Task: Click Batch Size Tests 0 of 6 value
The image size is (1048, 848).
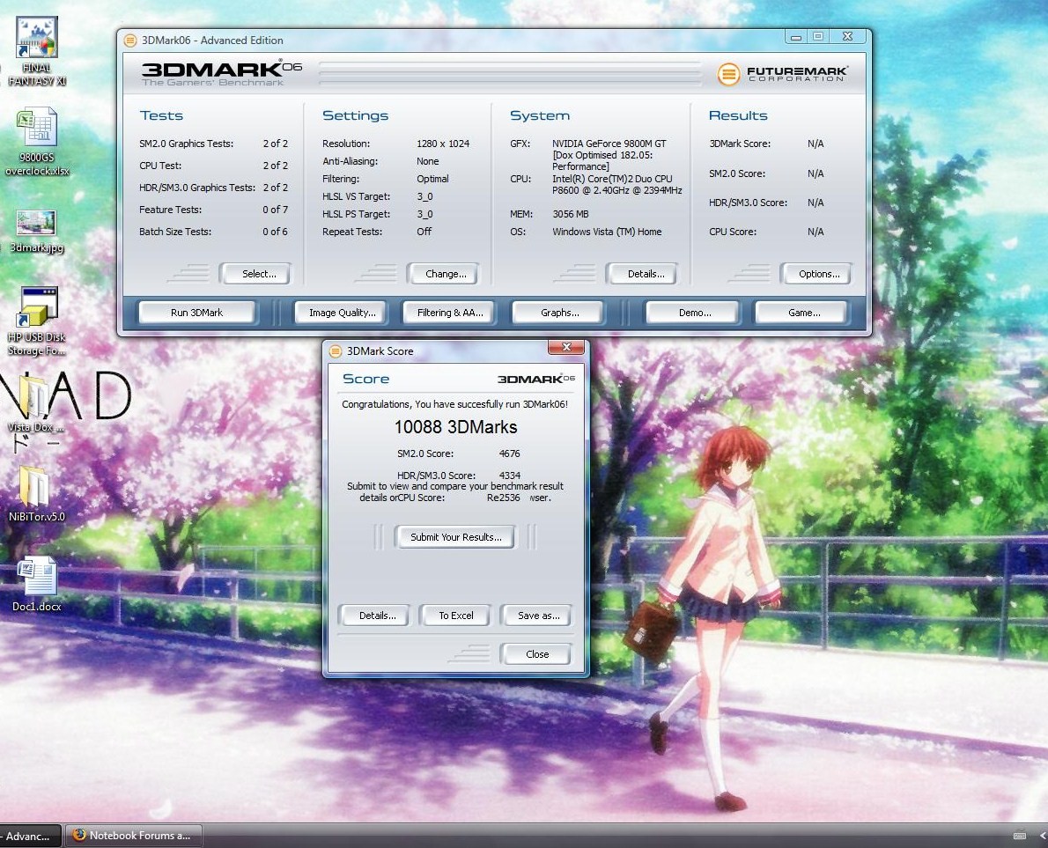Action: (x=275, y=232)
